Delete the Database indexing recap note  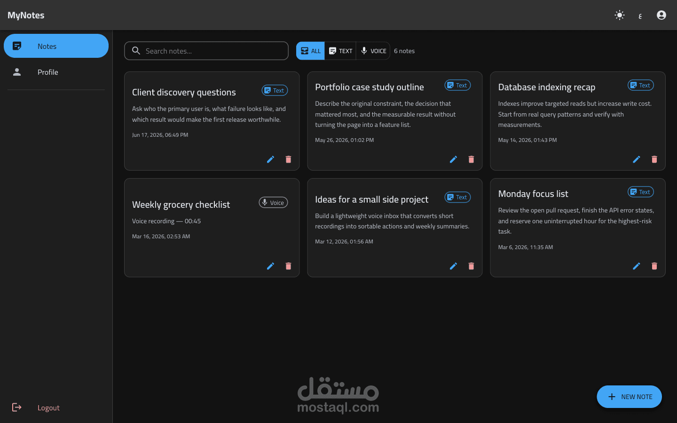click(x=654, y=159)
